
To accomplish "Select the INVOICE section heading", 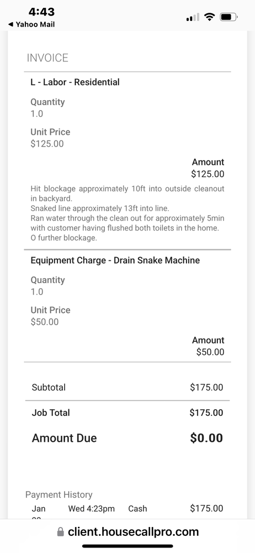I will pyautogui.click(x=47, y=58).
